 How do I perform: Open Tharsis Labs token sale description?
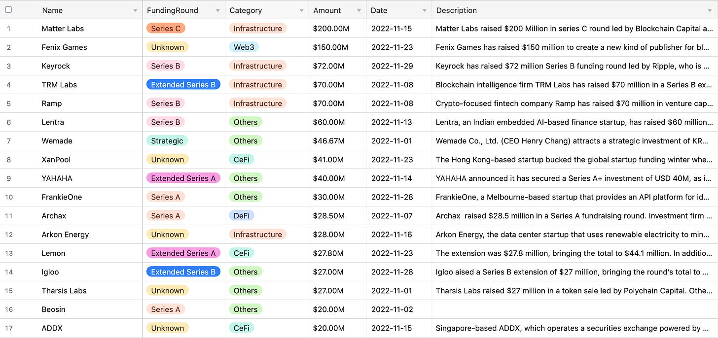pos(574,291)
